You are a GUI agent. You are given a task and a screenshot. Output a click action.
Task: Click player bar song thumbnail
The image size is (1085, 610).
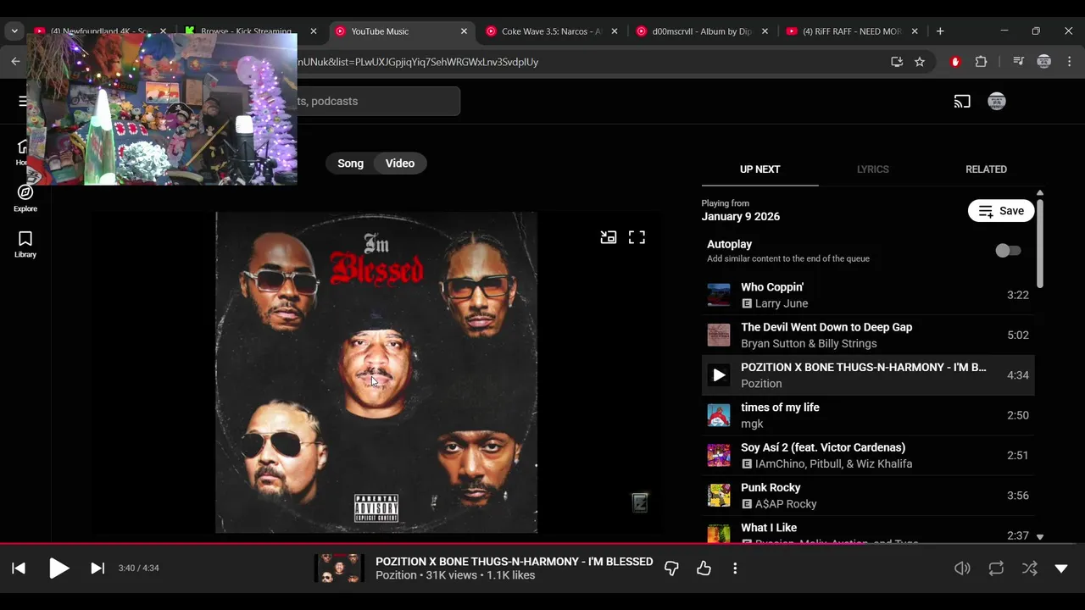339,568
